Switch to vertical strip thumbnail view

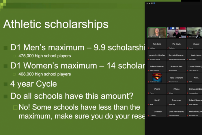tap(152, 3)
